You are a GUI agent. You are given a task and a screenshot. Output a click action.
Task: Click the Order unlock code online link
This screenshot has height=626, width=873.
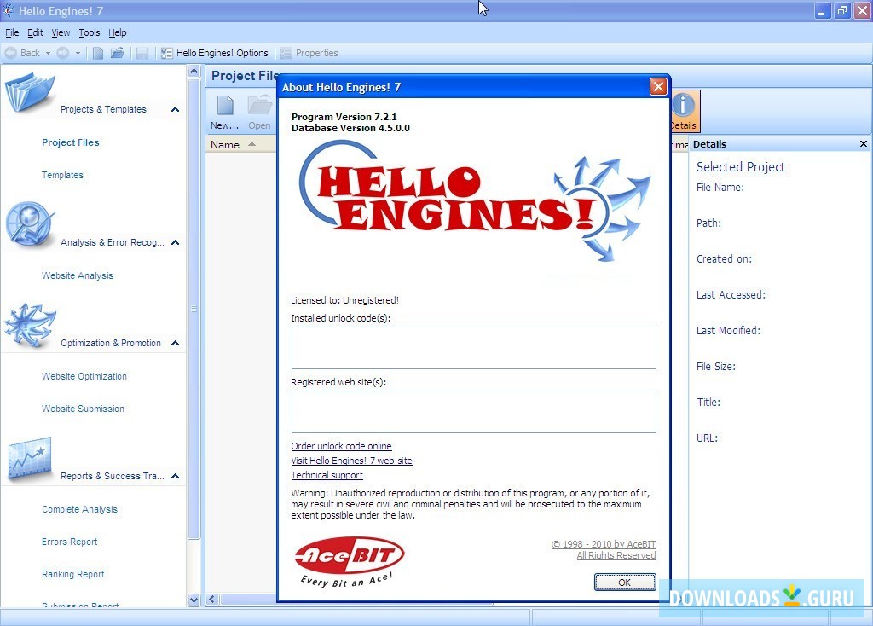coord(341,445)
